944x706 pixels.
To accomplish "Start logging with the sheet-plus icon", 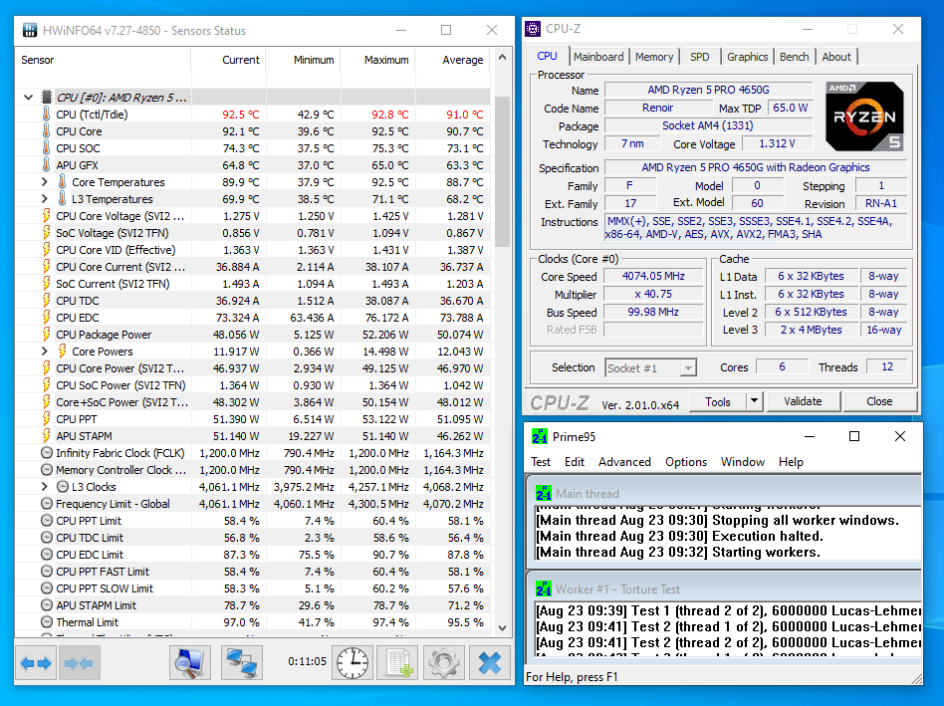I will click(398, 662).
